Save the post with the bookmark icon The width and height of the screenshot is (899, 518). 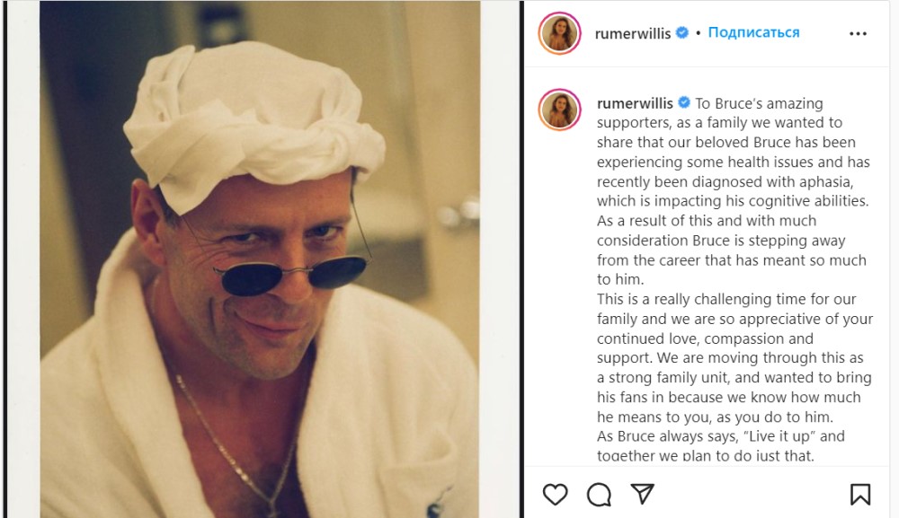click(x=859, y=494)
